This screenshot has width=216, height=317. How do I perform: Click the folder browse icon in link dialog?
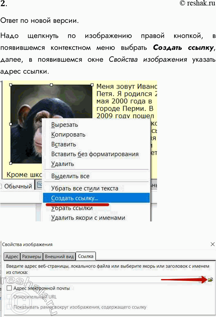211,280
